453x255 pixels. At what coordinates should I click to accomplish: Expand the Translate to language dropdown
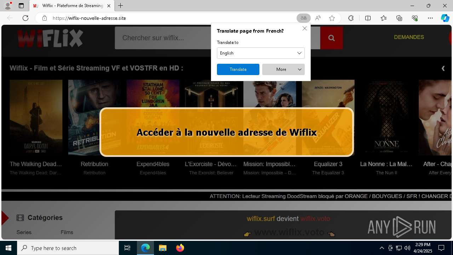[261, 53]
